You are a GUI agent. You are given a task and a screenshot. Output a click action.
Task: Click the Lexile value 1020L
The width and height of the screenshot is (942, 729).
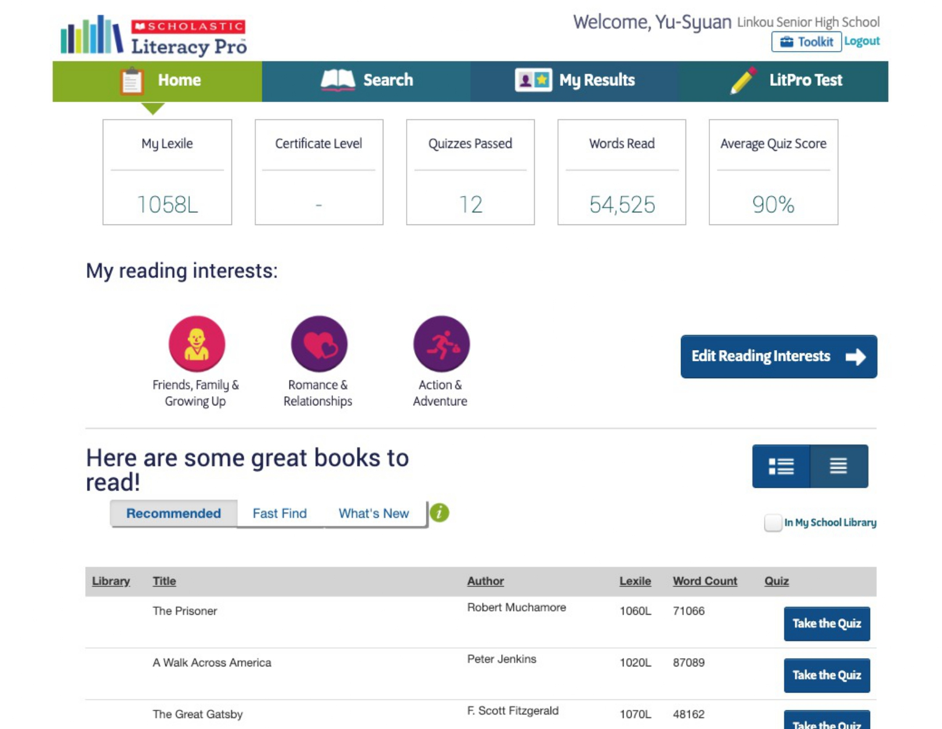tap(635, 662)
